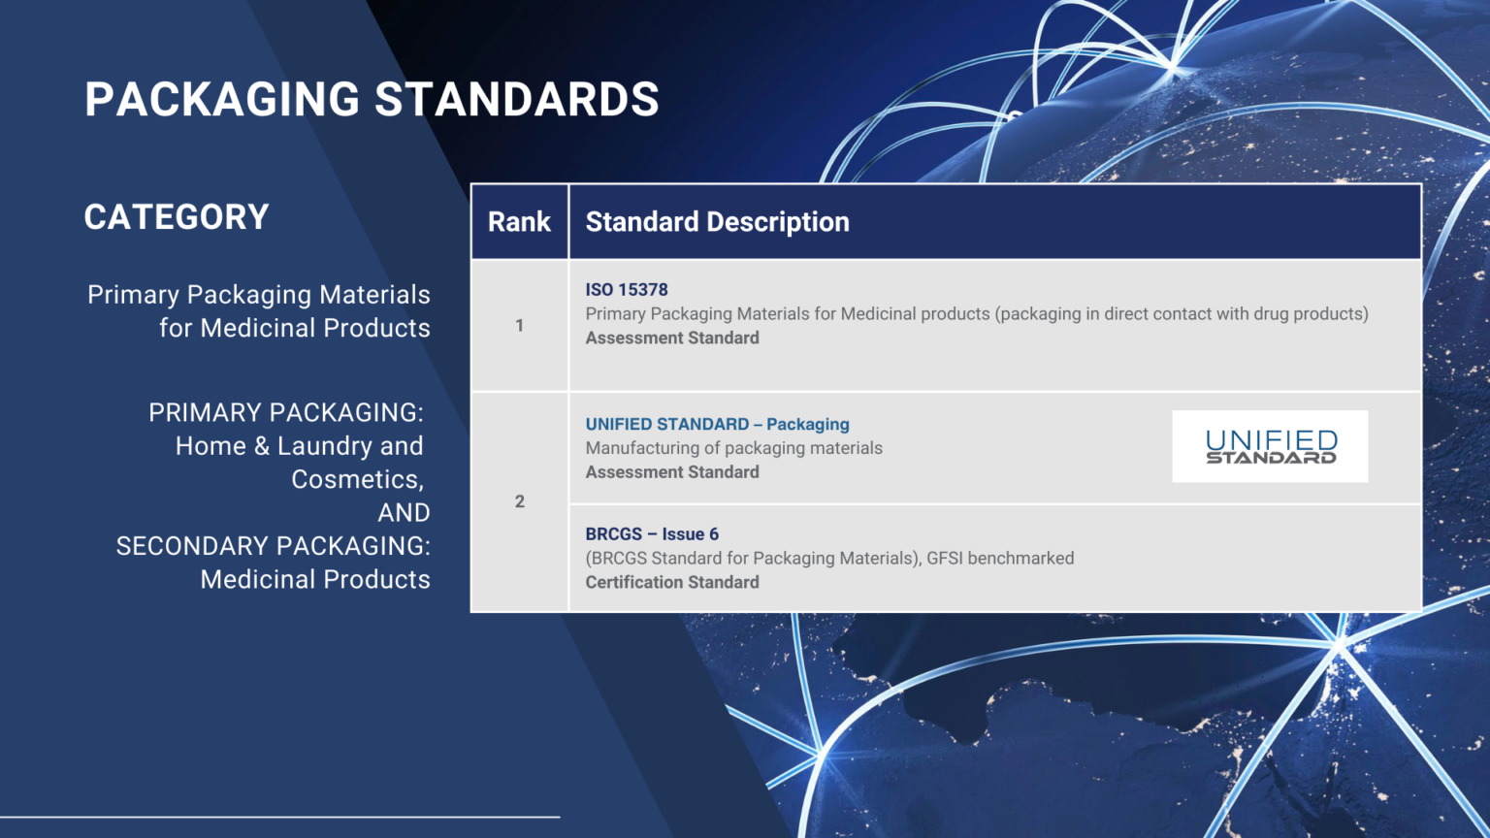Select the PACKAGING STANDARDS title
Image resolution: width=1490 pixels, height=838 pixels.
pos(372,98)
